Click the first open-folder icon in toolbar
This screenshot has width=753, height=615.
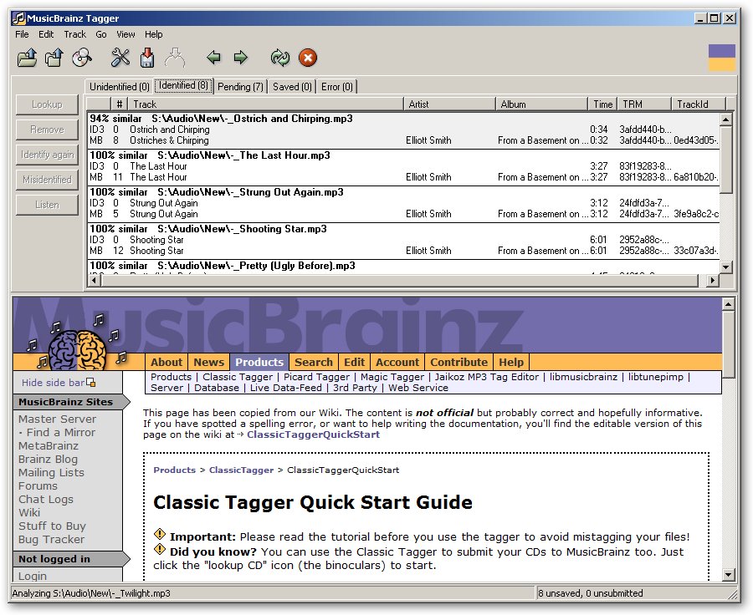[x=27, y=58]
